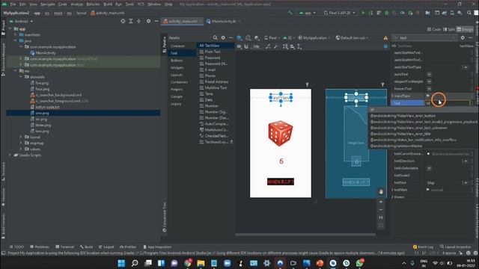Expand the layout folder

click(21, 137)
